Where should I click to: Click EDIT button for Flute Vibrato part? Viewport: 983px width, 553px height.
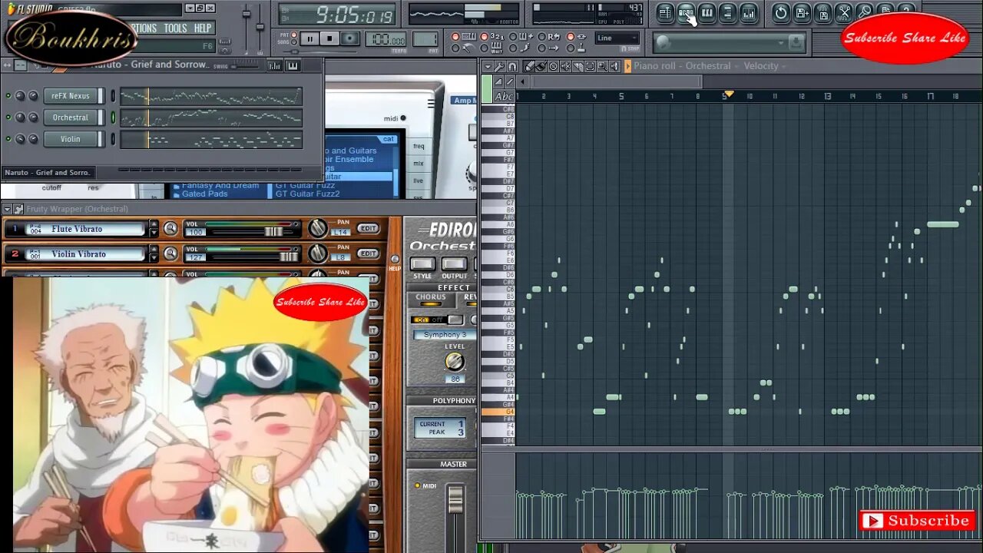pyautogui.click(x=368, y=229)
